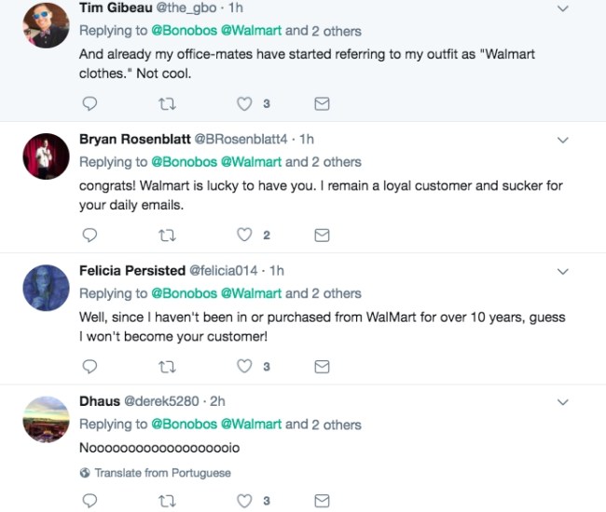Retweet Felicia Persisted's tweet
The height and width of the screenshot is (512, 606).
(x=167, y=367)
